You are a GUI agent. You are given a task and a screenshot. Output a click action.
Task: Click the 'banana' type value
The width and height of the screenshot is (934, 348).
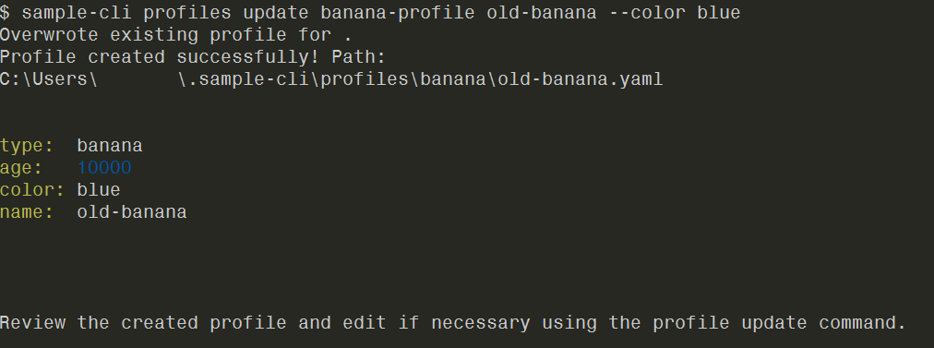tap(110, 146)
